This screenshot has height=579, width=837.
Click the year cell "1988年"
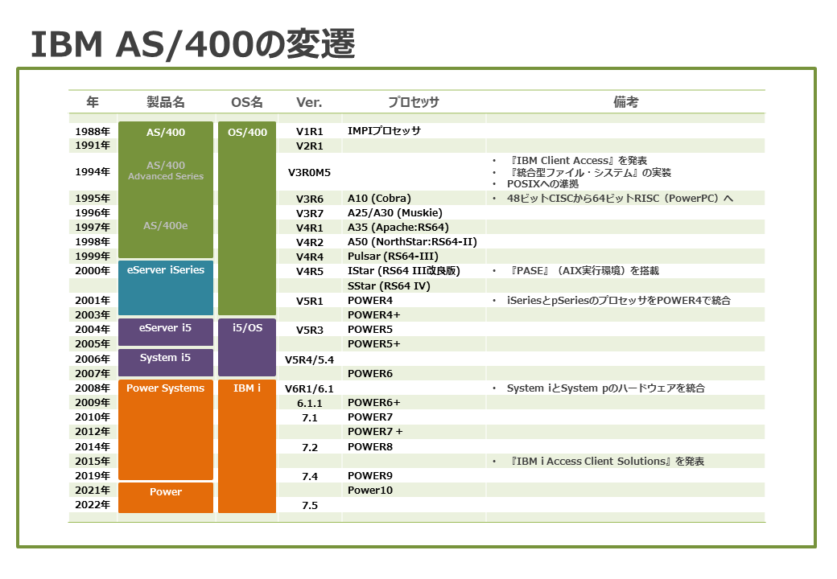click(93, 132)
